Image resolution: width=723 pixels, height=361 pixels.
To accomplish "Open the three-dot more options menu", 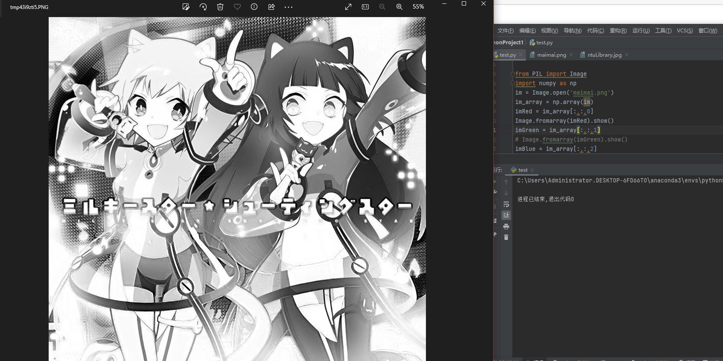I will 289,7.
